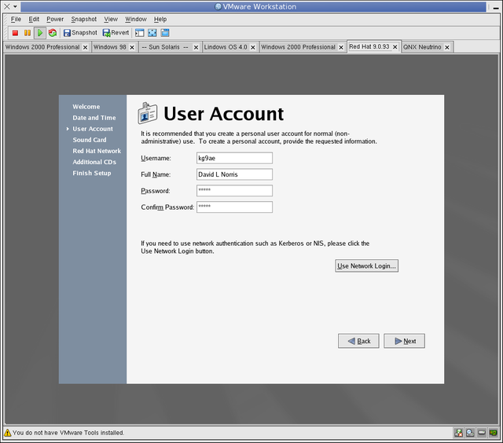Screen dimensions: 503x443
Task: Click the show sidebar view icon
Action: 140,33
